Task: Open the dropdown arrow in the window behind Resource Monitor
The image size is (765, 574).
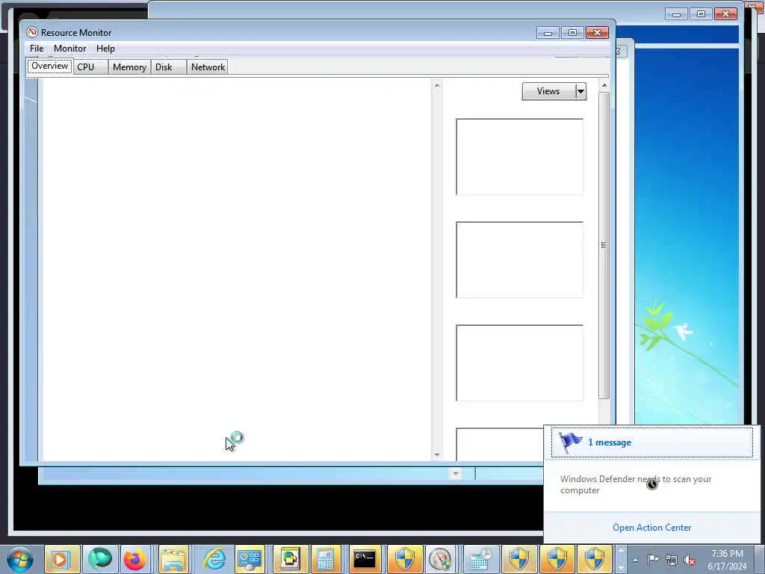Action: coord(456,473)
